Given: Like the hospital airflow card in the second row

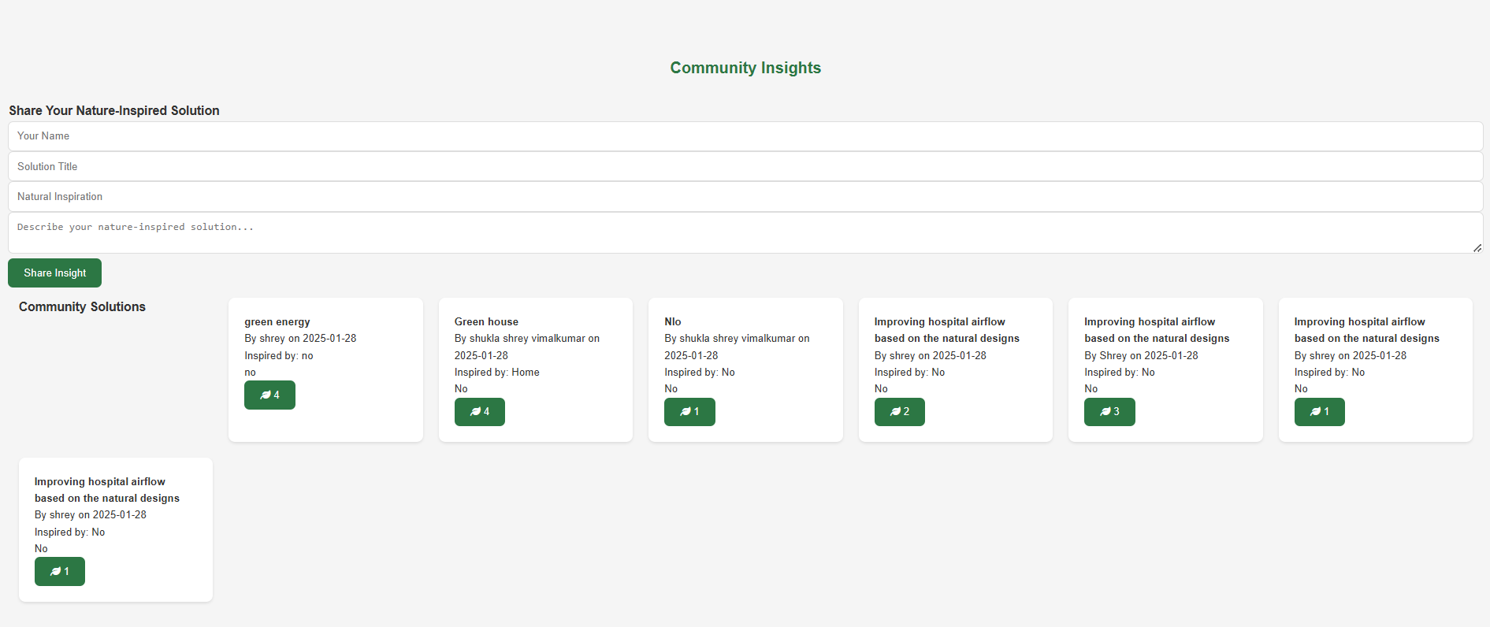Looking at the screenshot, I should coord(60,572).
